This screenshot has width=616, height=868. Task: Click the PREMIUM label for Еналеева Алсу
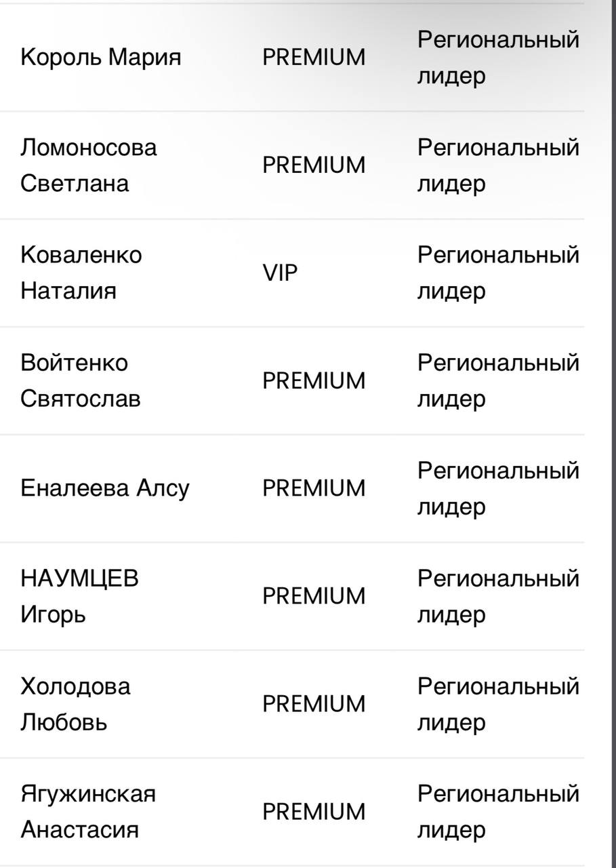point(314,488)
